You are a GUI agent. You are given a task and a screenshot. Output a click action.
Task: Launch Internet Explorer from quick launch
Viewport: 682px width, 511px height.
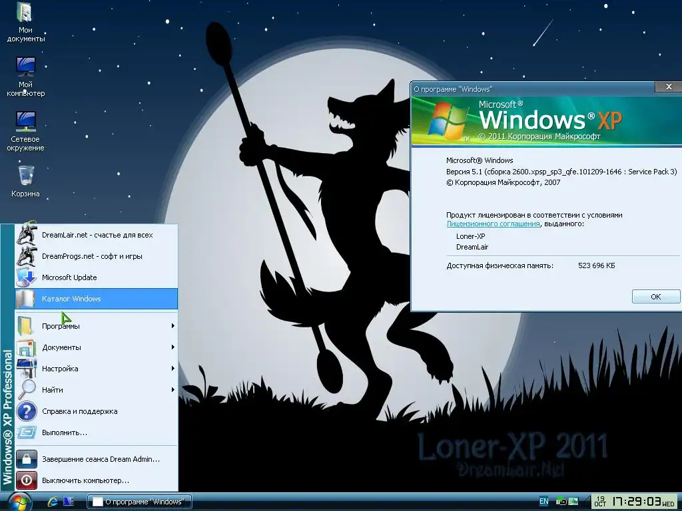tap(53, 502)
